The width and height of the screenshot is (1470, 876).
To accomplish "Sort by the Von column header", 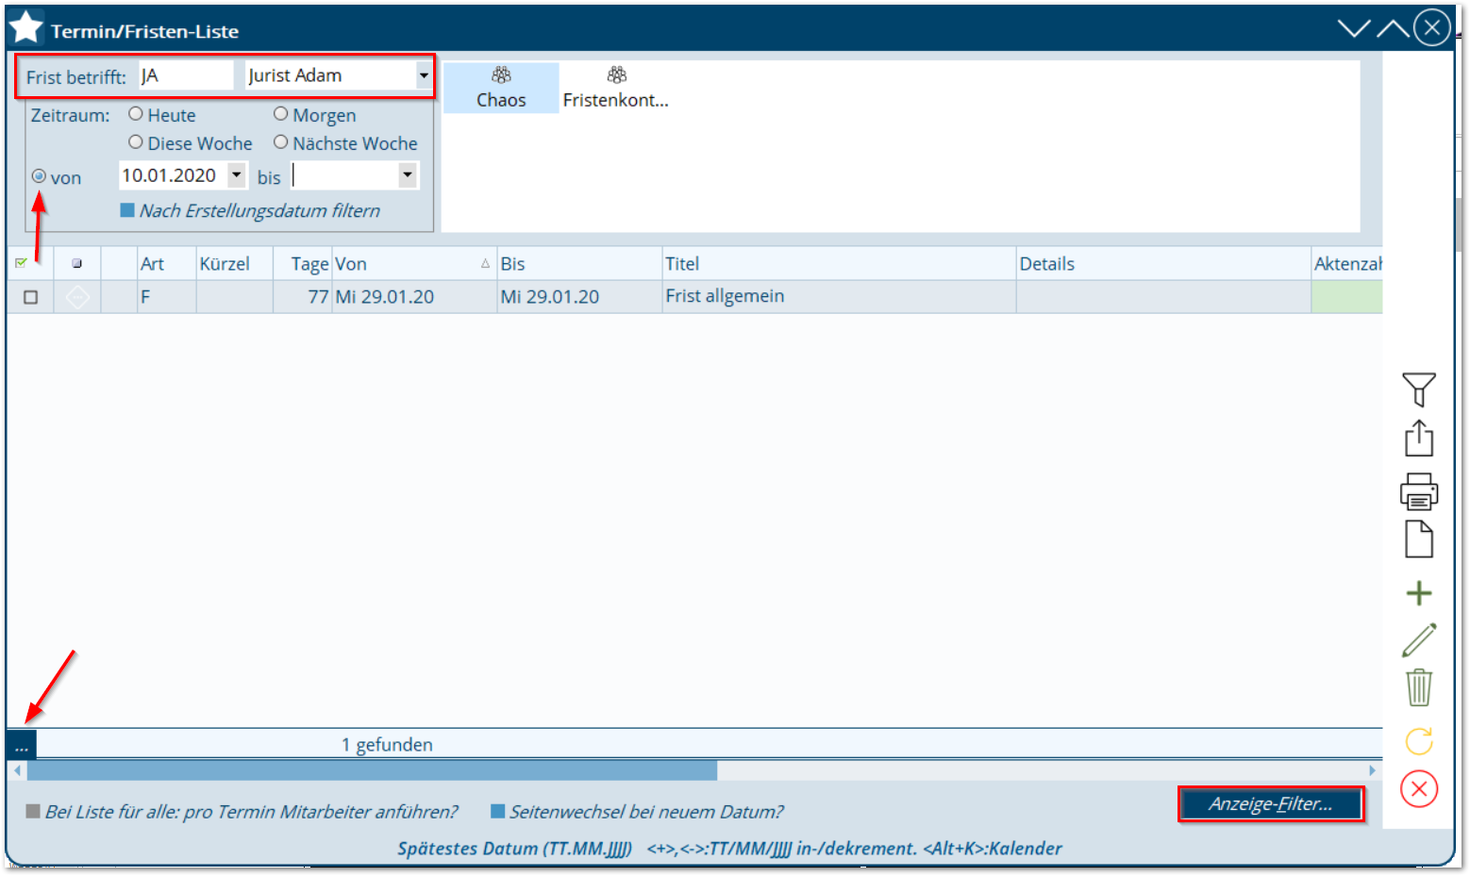I will tap(414, 264).
